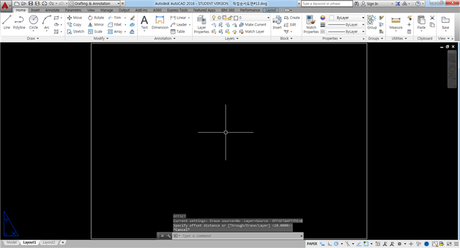This screenshot has height=248, width=460.
Task: Open object color ByLayer dropdown swatch
Action: coord(346,18)
